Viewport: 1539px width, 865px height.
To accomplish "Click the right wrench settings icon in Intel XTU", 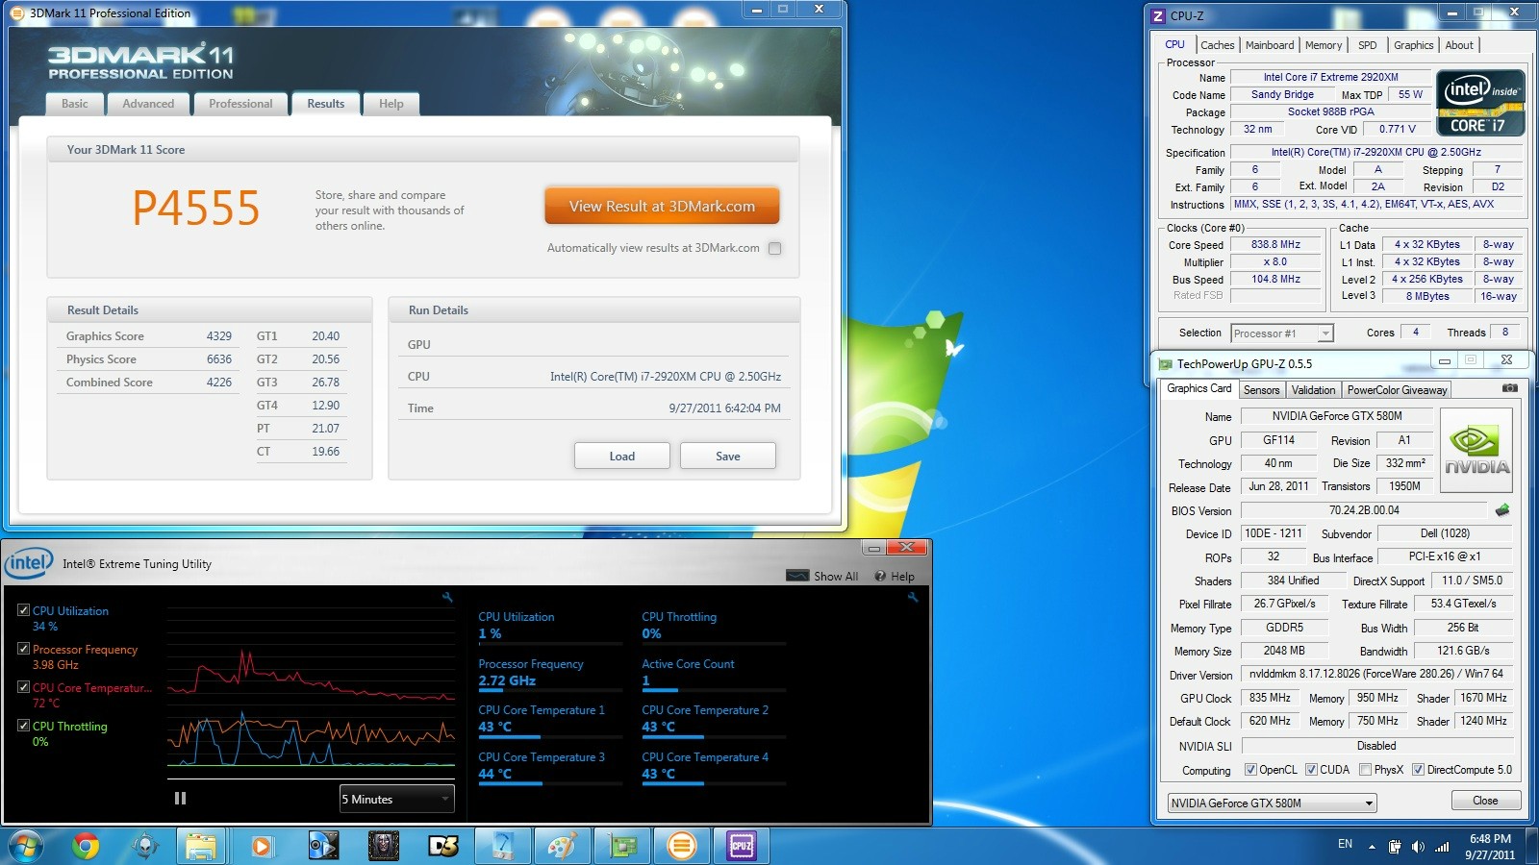I will pos(913,597).
